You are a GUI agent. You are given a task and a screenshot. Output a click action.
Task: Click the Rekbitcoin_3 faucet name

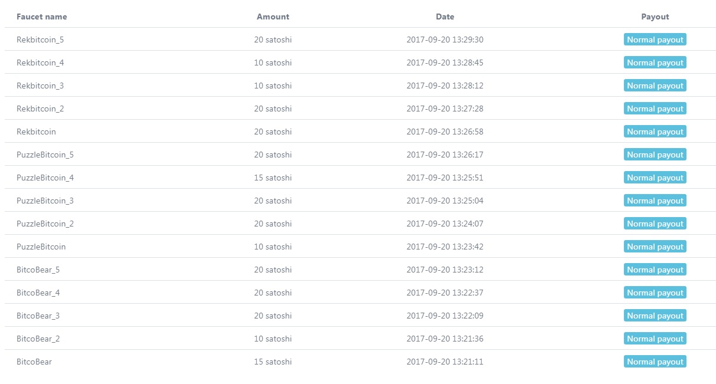40,86
